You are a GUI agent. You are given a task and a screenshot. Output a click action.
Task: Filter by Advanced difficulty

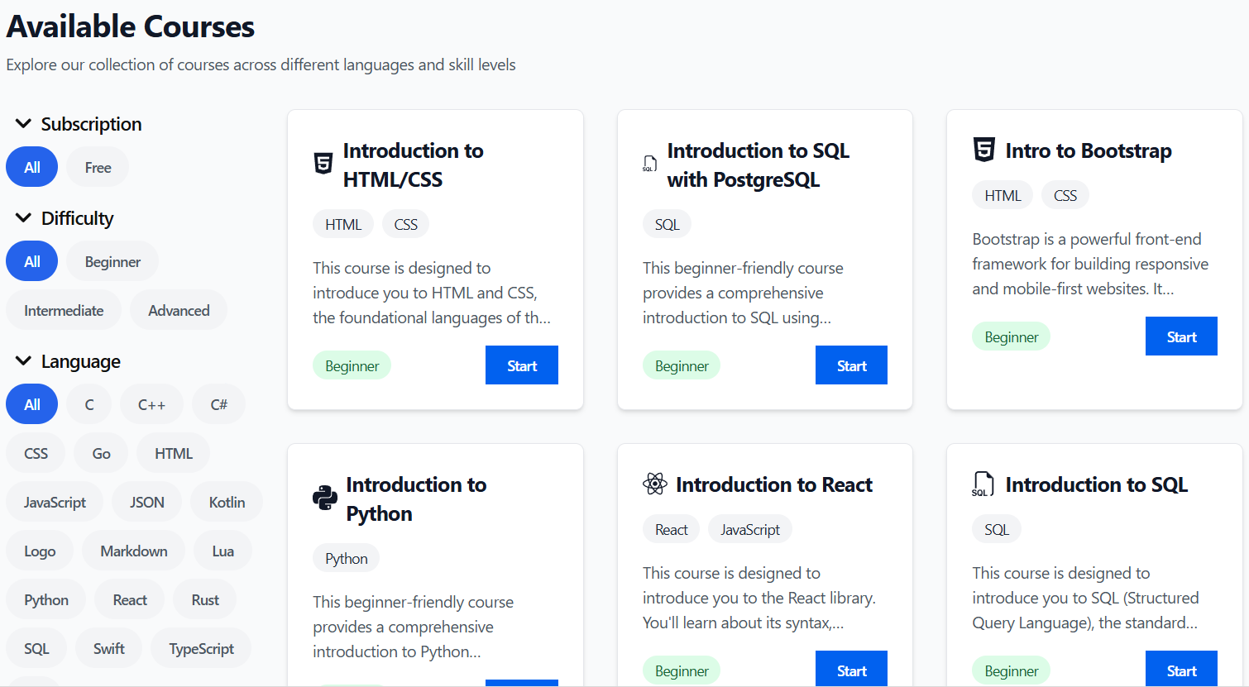coord(179,310)
